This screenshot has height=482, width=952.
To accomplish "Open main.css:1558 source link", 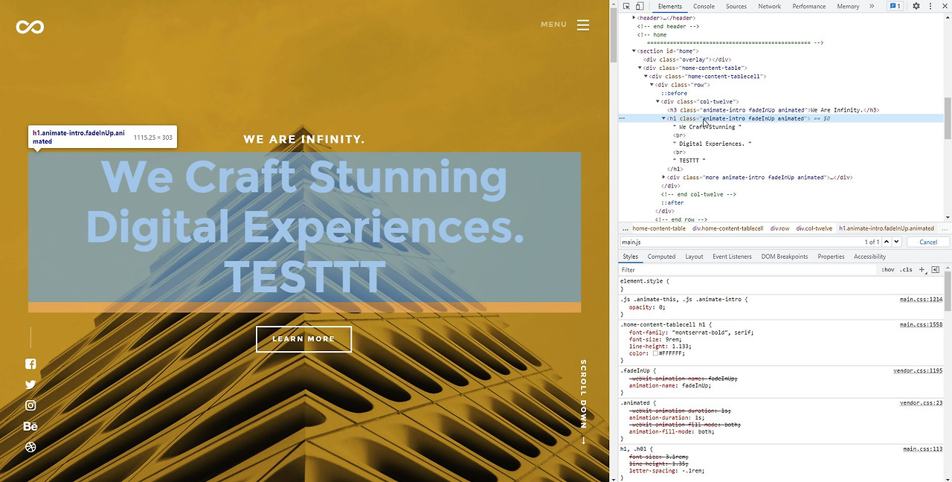I will tap(921, 324).
